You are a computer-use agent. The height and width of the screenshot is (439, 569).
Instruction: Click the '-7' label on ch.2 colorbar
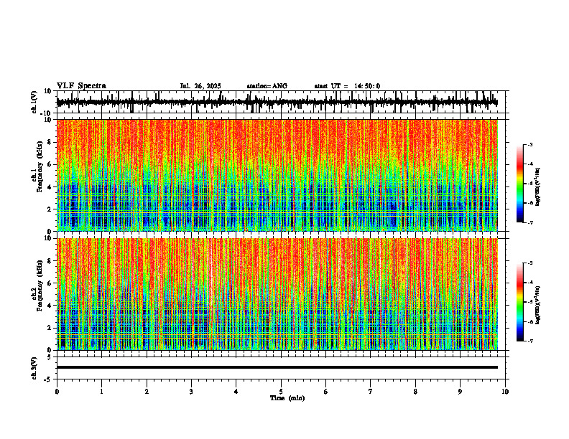click(x=530, y=341)
